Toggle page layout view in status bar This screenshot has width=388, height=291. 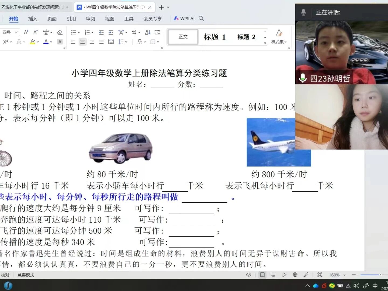tap(262, 275)
